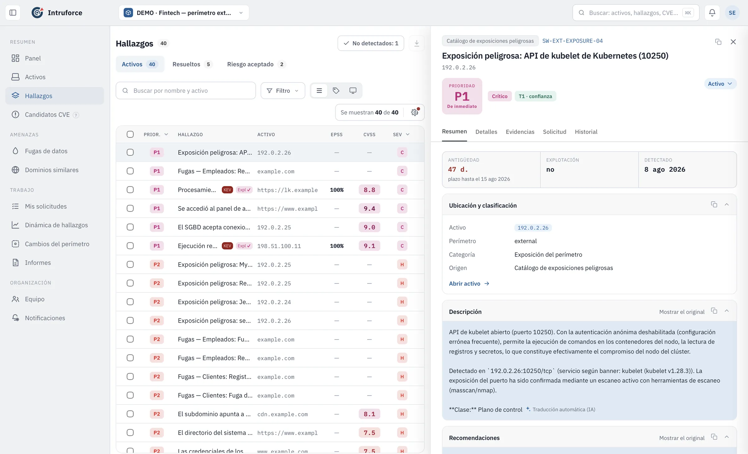Viewport: 748px width, 454px height.
Task: Switch to tag grouping view icon
Action: (336, 91)
